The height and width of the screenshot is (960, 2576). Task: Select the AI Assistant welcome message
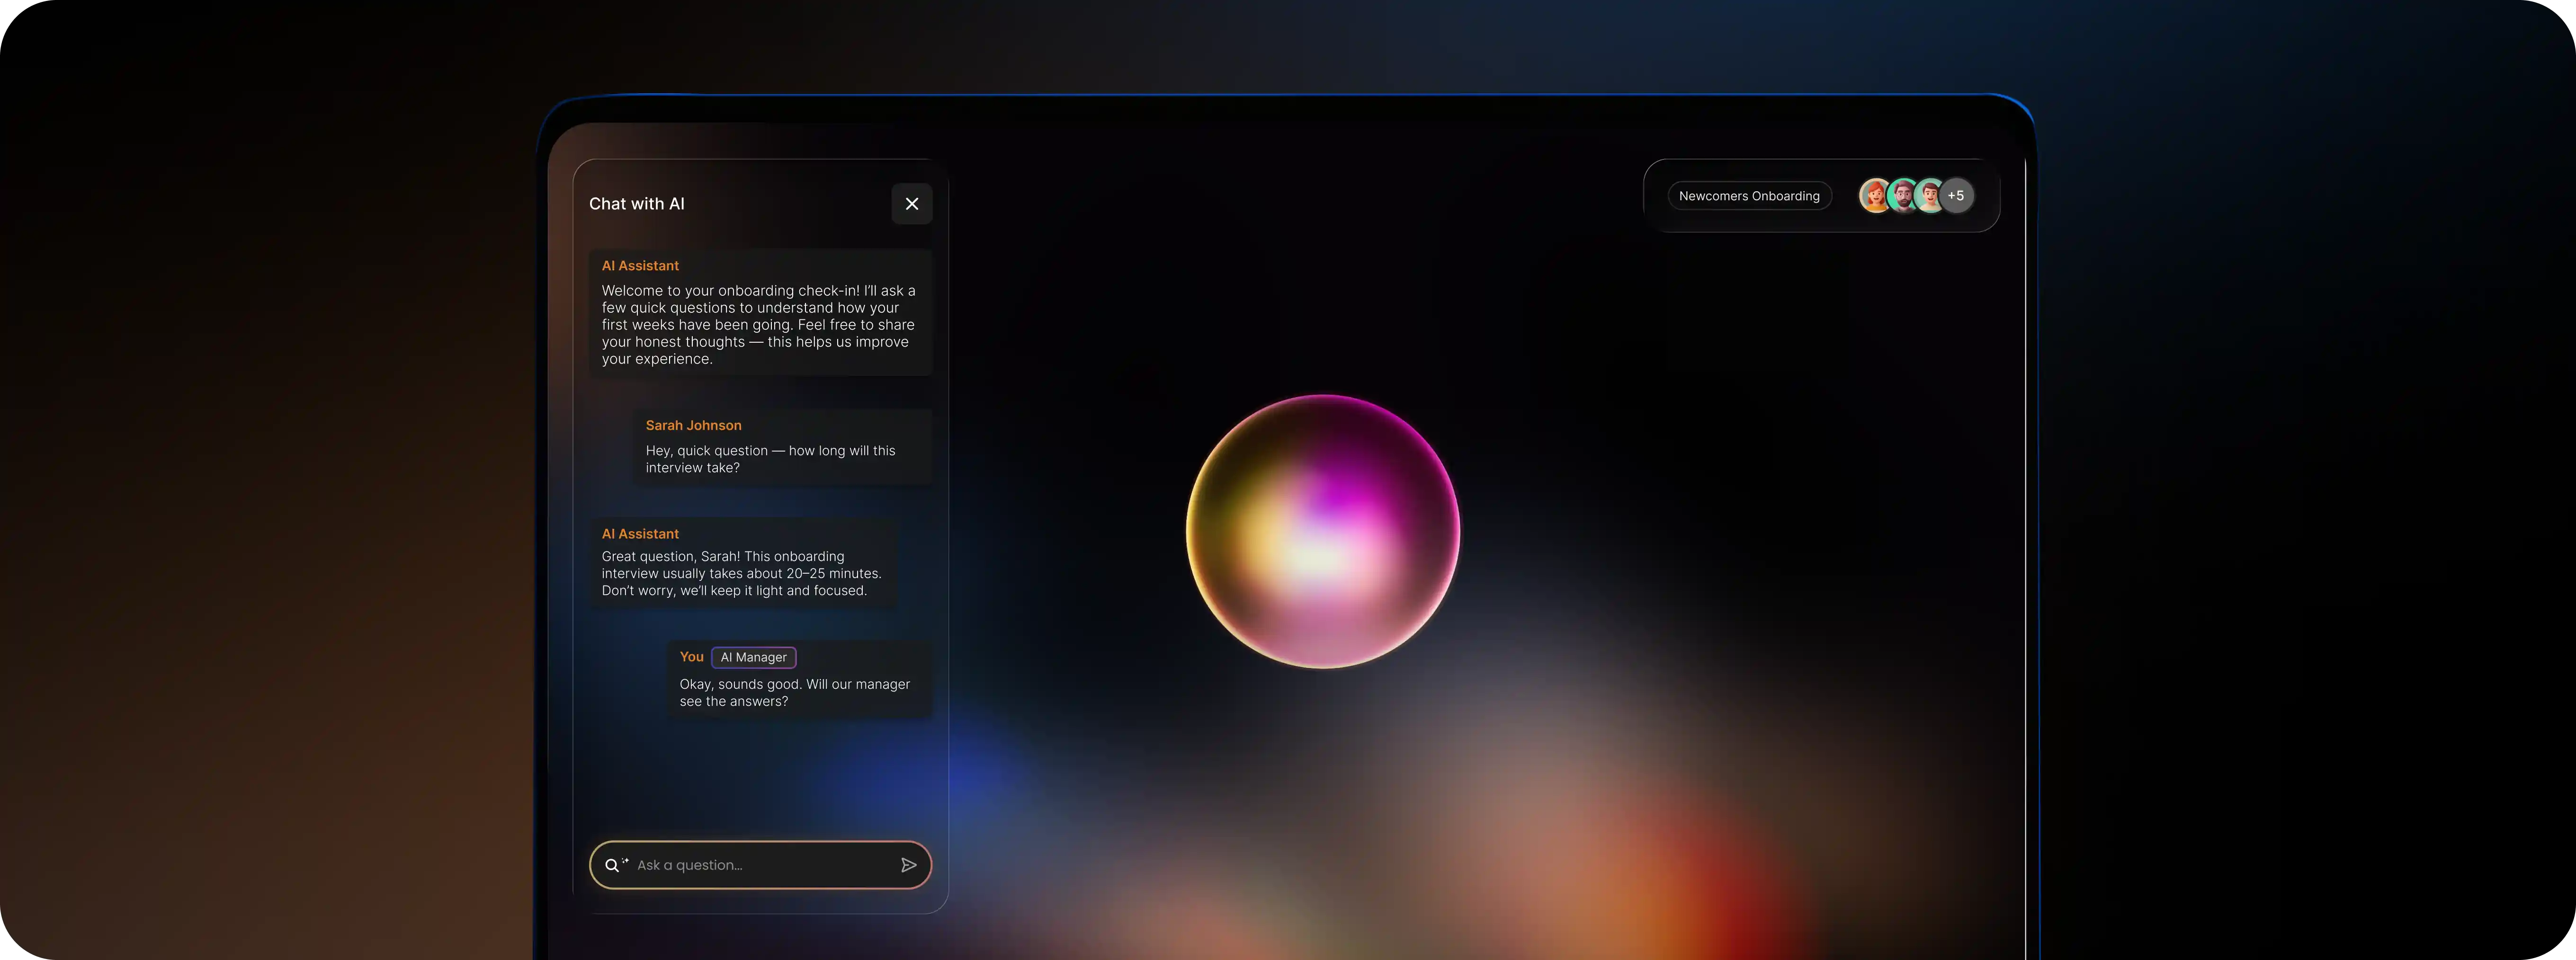(758, 325)
